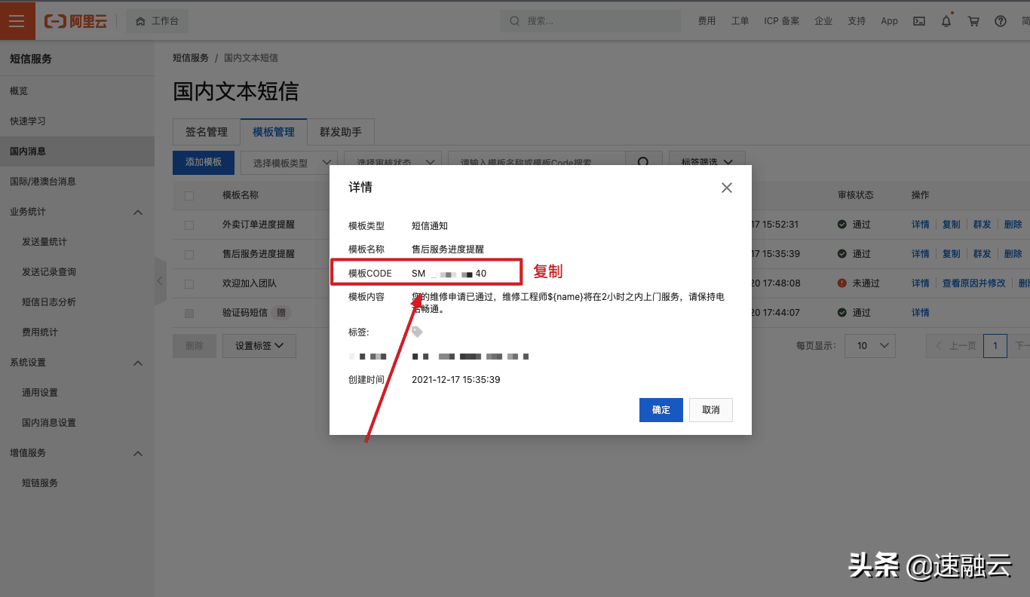Collapse the 业务统计 sidebar section

point(138,212)
